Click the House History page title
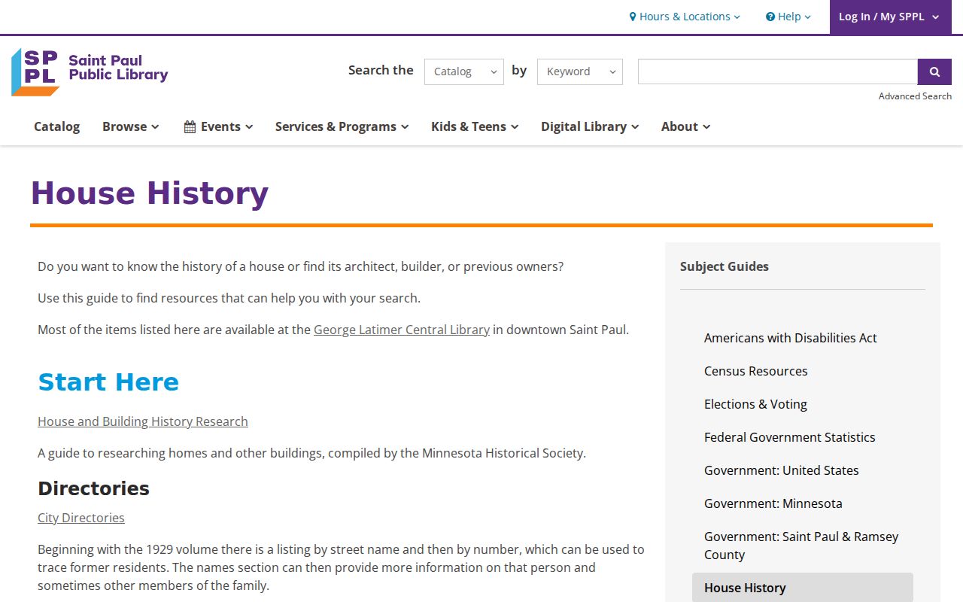Viewport: 963px width, 602px height. coord(149,193)
